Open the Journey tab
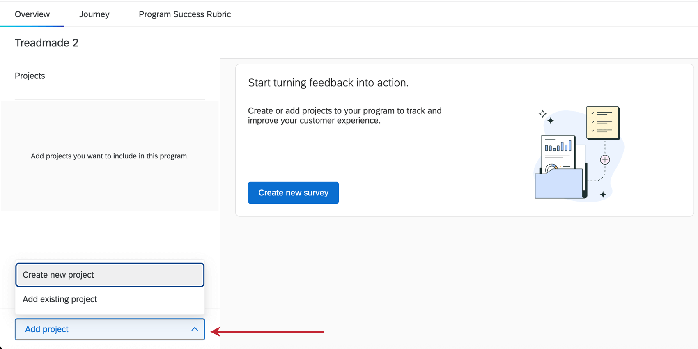This screenshot has width=698, height=349. click(94, 14)
